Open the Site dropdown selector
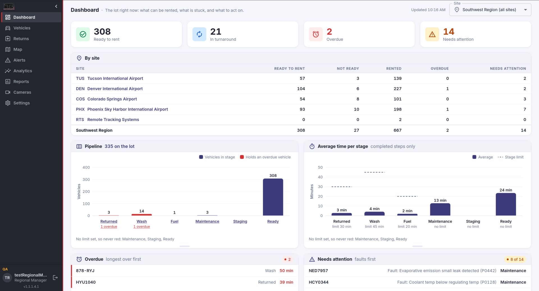539x291 pixels. (x=490, y=10)
